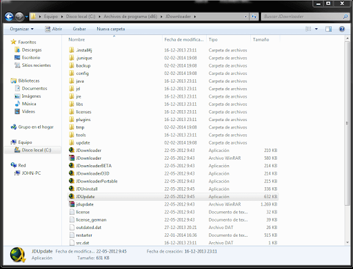This screenshot has height=269, width=353.
Task: Toggle the preview pane icon
Action: point(328,29)
